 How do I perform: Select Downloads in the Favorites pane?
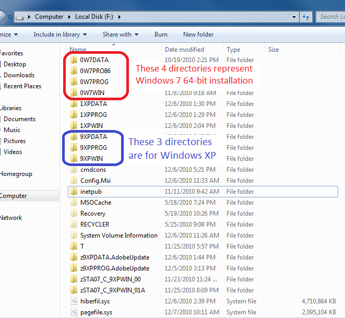[x=19, y=75]
